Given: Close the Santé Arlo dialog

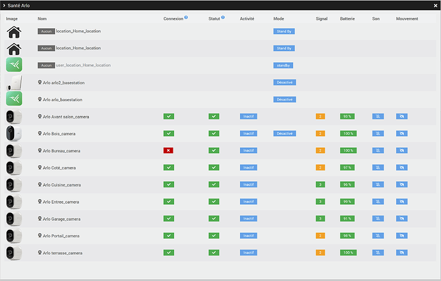Looking at the screenshot, I should (435, 5).
